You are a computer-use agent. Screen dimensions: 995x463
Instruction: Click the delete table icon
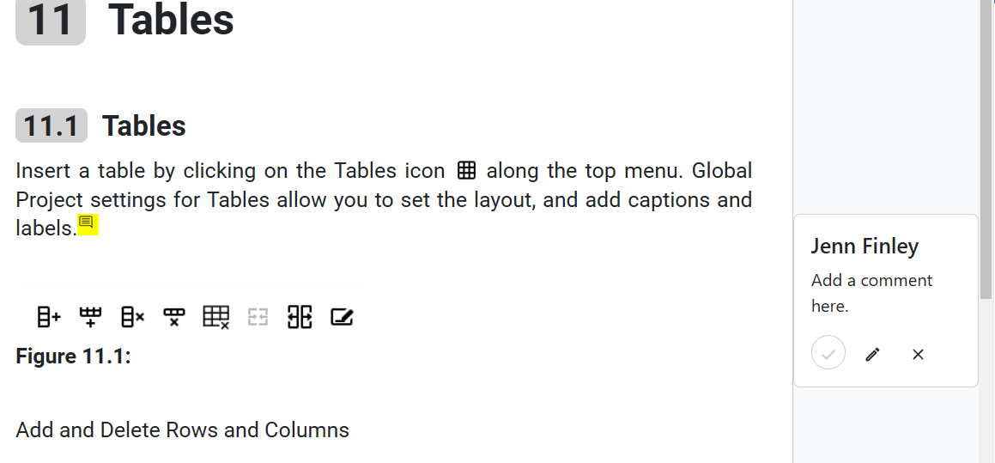[x=216, y=318]
